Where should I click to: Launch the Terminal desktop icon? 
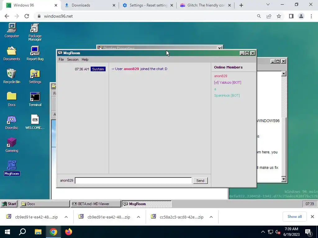point(35,99)
